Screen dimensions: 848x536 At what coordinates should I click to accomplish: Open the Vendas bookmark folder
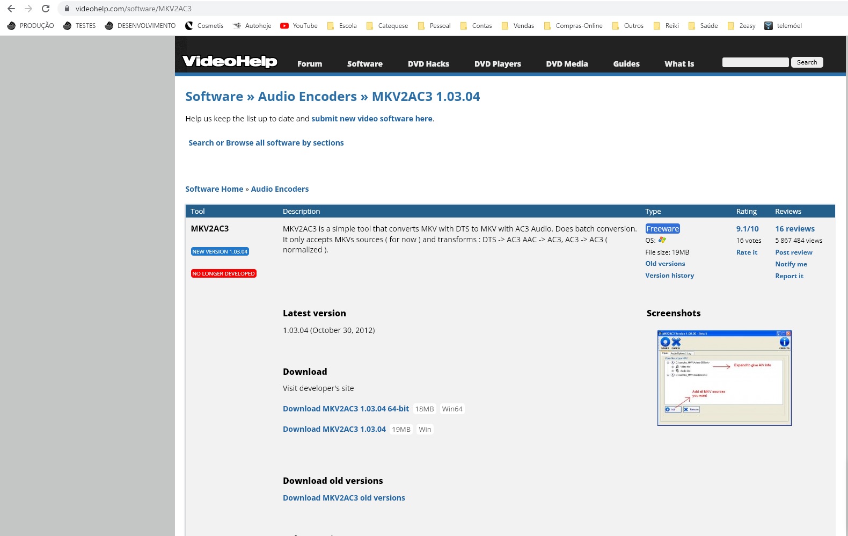tap(518, 26)
